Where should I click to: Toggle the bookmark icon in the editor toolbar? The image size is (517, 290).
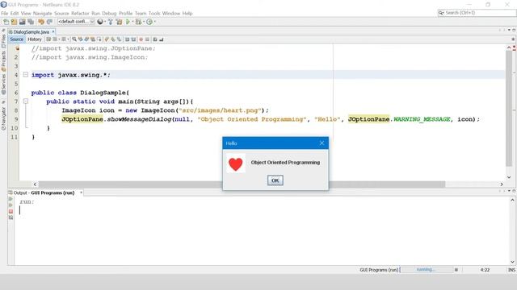point(119,39)
